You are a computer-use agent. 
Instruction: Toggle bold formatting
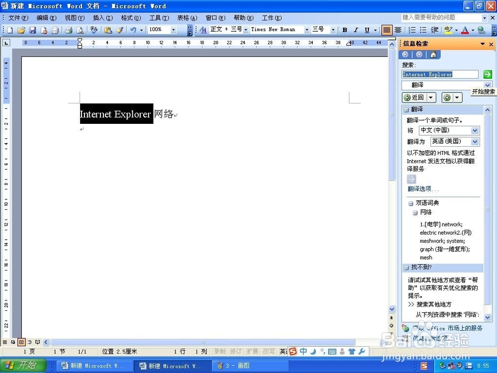pos(345,30)
